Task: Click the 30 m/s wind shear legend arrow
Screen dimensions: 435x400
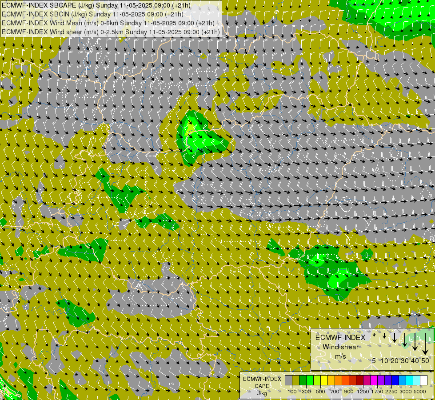Action: [405, 340]
